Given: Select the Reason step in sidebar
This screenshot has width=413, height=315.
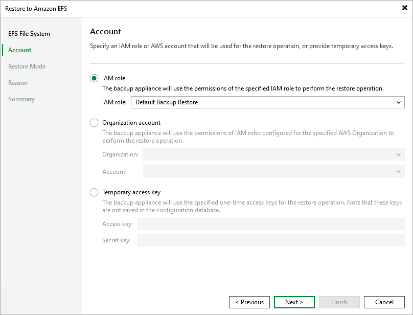Looking at the screenshot, I should (18, 82).
